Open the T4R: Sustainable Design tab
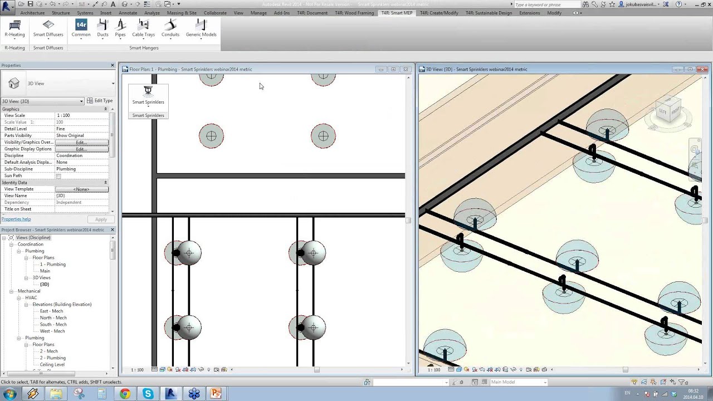 (489, 13)
